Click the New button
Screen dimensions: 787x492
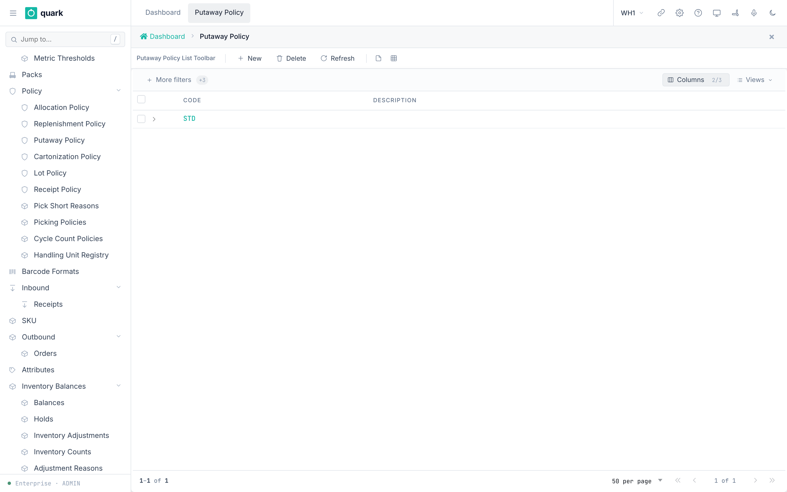(x=249, y=58)
